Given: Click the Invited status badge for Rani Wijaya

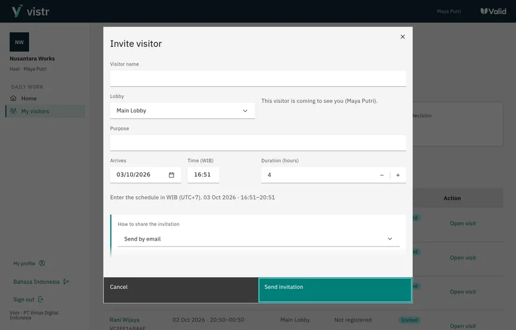Looking at the screenshot, I should pos(409,320).
